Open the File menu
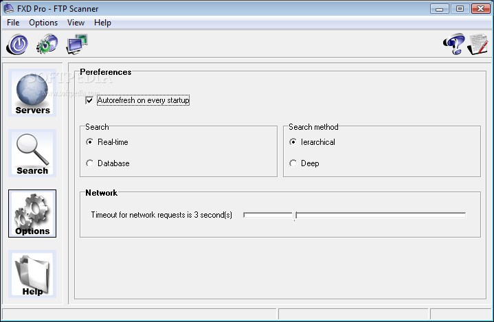Screen dimensions: 494x322 pos(13,23)
